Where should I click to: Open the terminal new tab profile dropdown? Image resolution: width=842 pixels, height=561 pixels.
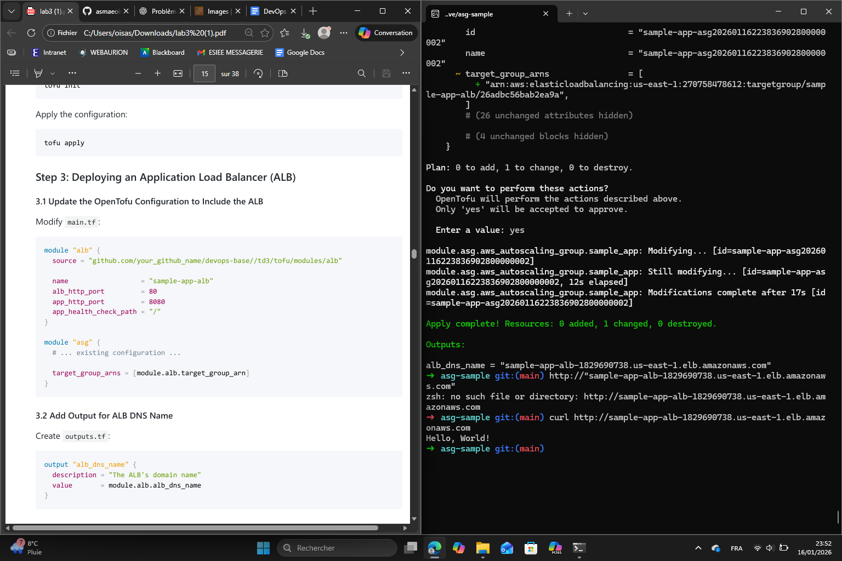coord(585,14)
